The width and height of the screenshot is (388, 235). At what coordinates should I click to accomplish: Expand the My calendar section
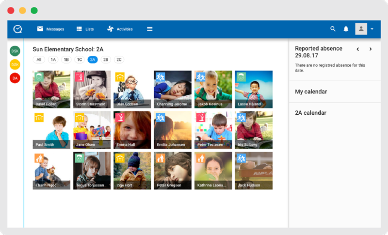pyautogui.click(x=311, y=91)
